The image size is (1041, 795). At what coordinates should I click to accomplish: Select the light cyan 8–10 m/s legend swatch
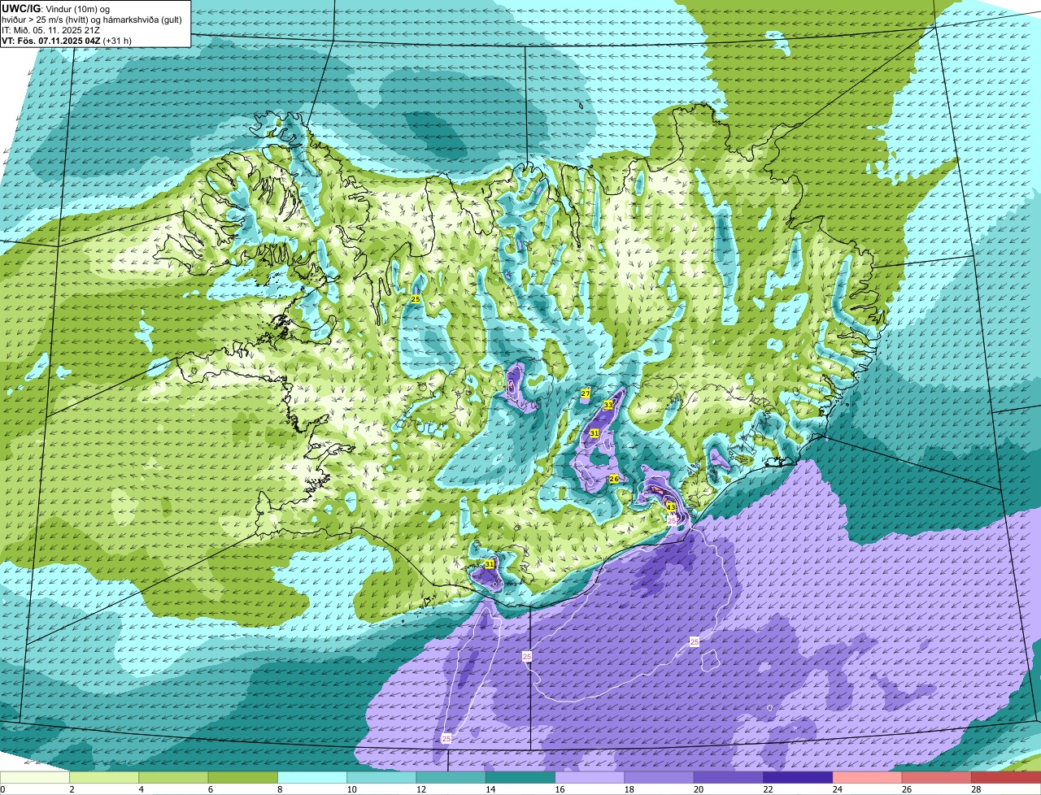coord(312,778)
